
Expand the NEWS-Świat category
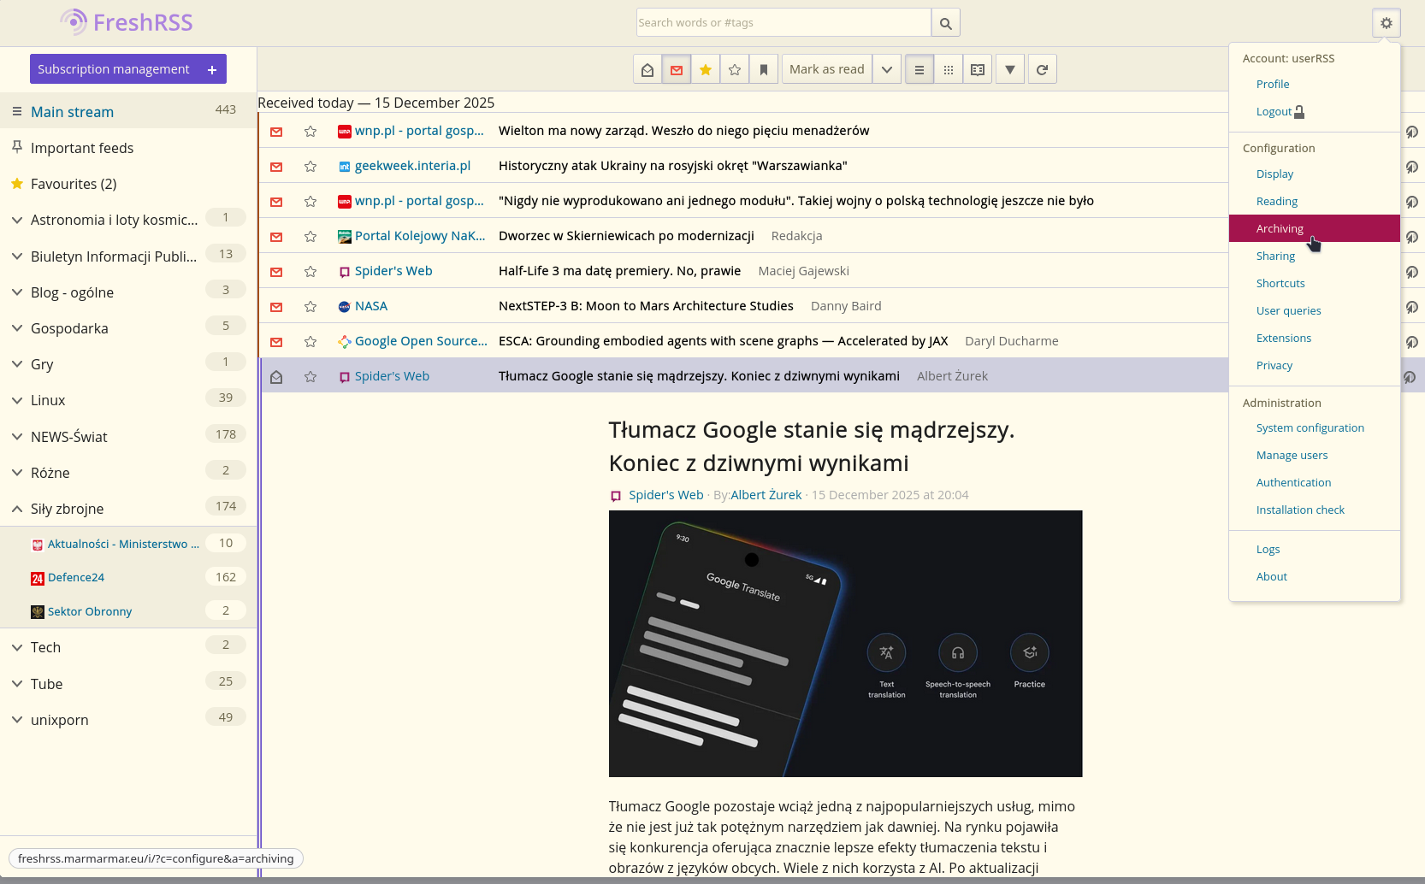16,437
